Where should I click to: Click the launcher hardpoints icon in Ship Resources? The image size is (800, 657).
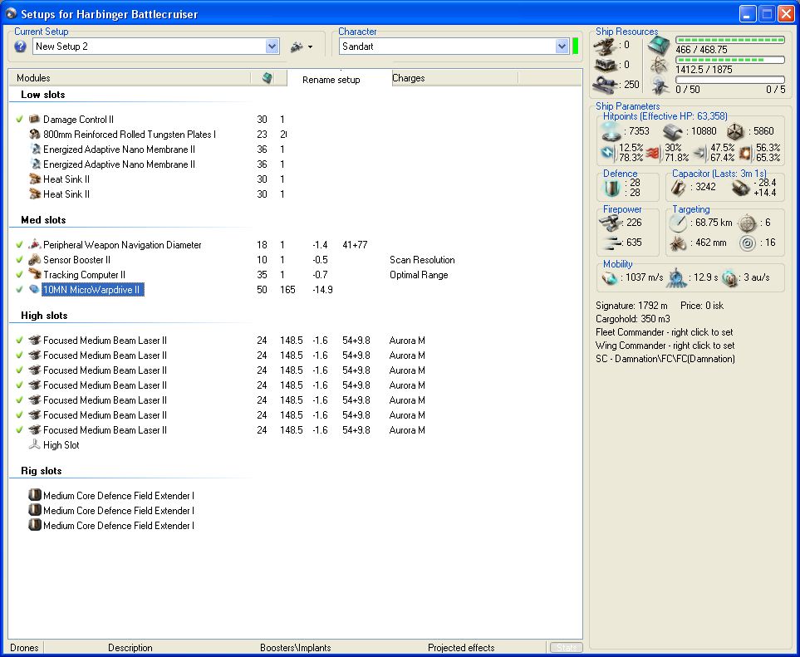605,66
